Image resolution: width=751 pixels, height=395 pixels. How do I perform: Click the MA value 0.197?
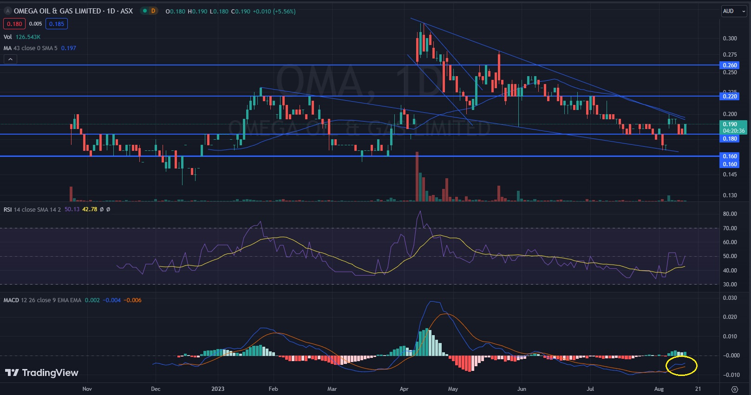[x=69, y=48]
